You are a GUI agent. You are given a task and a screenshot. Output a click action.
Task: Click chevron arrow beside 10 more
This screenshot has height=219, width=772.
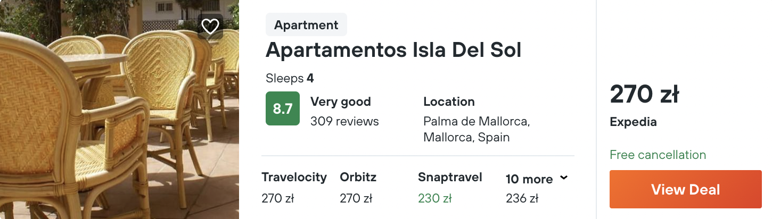tap(564, 178)
